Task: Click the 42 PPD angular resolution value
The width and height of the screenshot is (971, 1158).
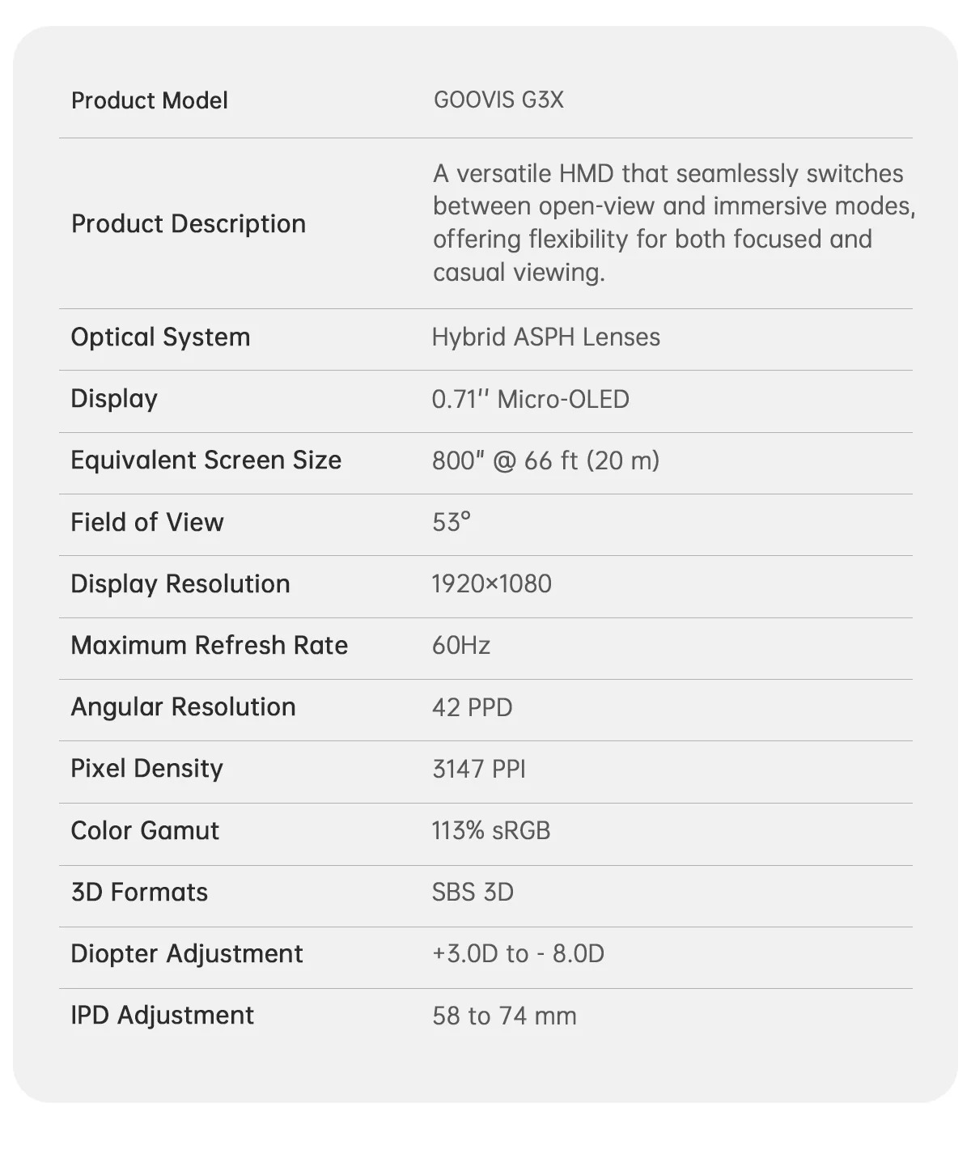Action: pos(472,707)
